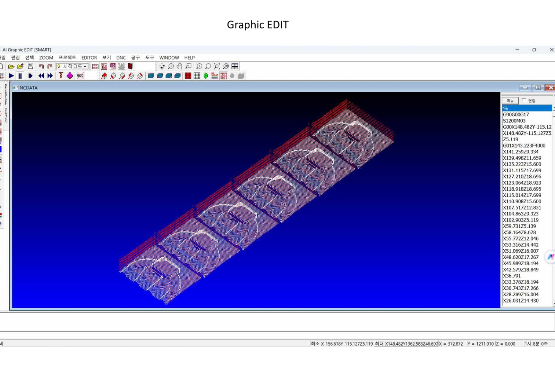The height and width of the screenshot is (392, 555).
Task: Start toolpath simulation with the play button
Action: [11, 76]
